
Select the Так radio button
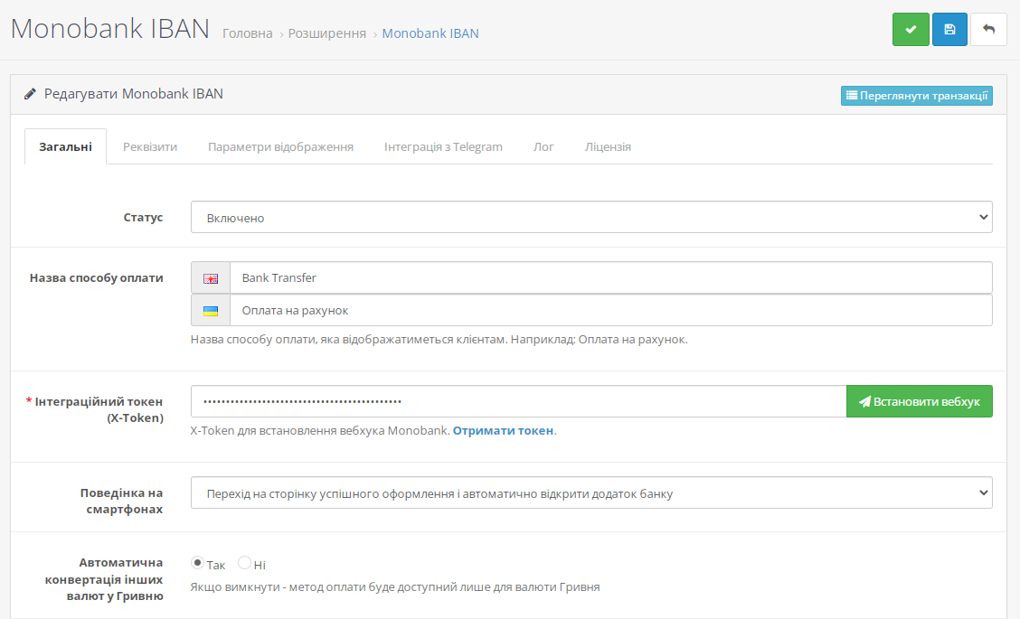[197, 562]
